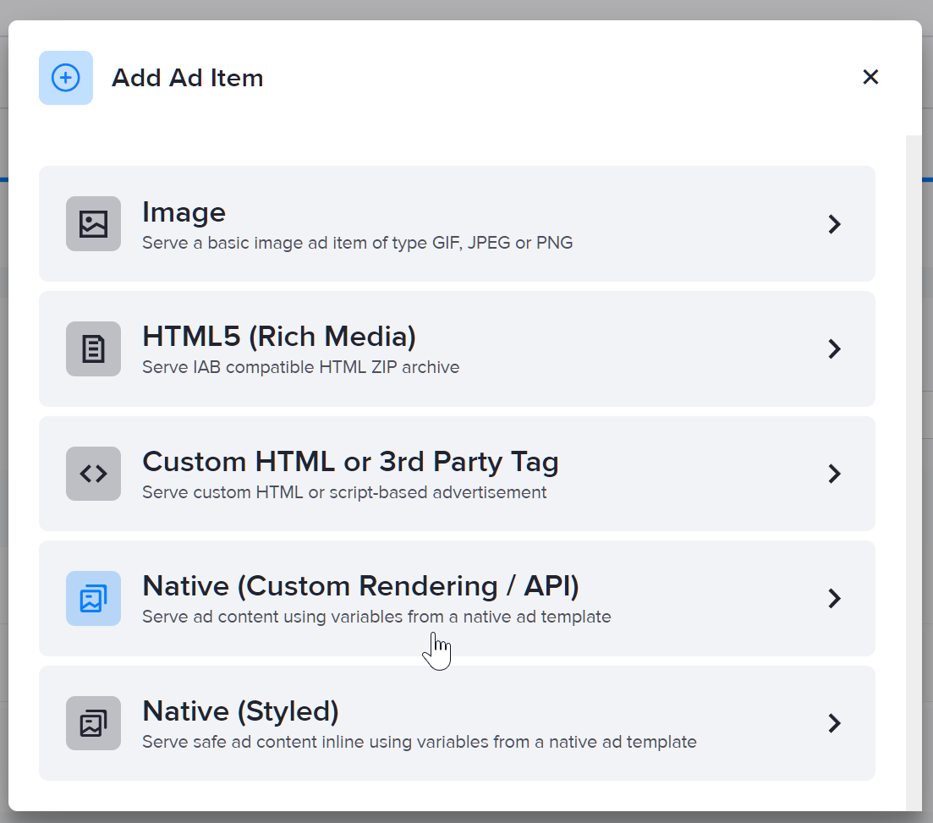Image resolution: width=933 pixels, height=823 pixels.
Task: Open the Native (Styled) chevron arrow
Action: (x=834, y=723)
